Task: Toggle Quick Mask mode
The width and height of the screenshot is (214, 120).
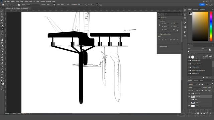Action: click(2, 87)
